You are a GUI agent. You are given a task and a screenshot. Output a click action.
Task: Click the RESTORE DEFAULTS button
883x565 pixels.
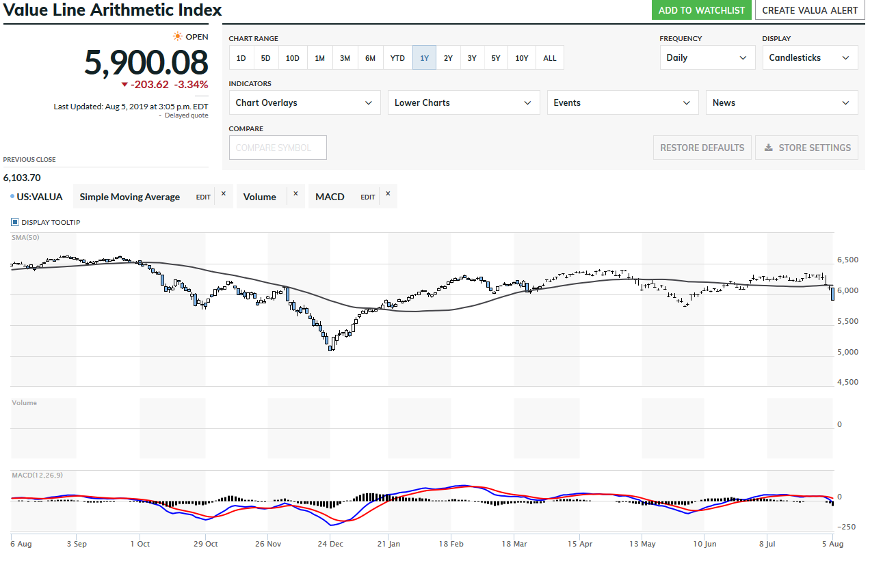tap(702, 148)
